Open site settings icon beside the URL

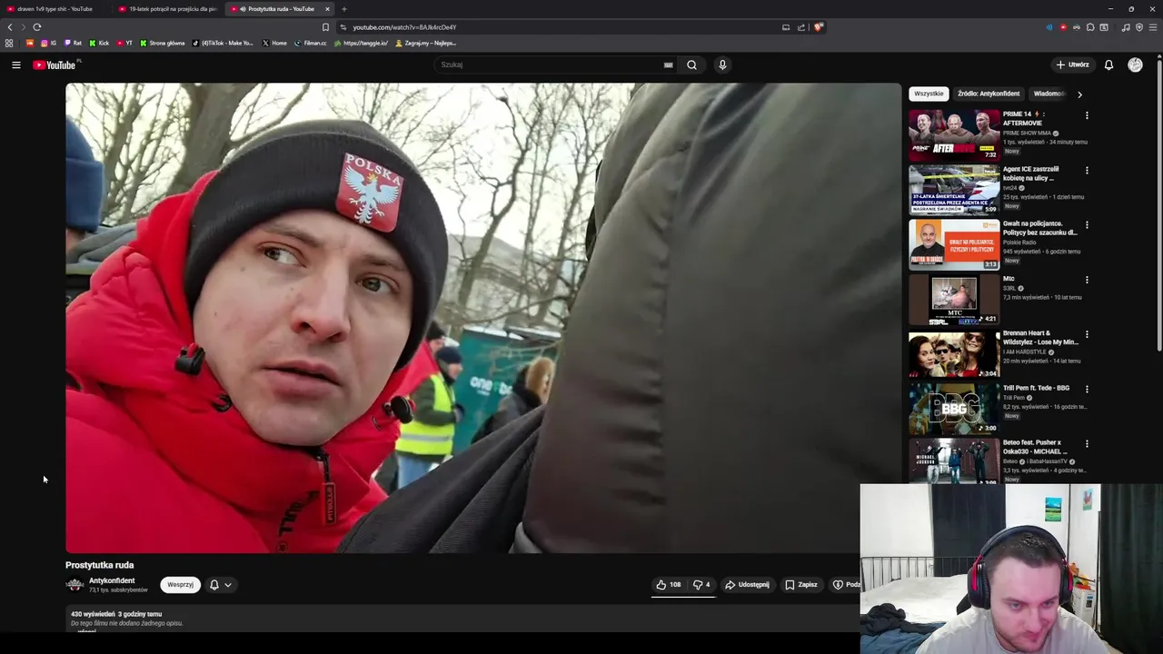tap(343, 27)
